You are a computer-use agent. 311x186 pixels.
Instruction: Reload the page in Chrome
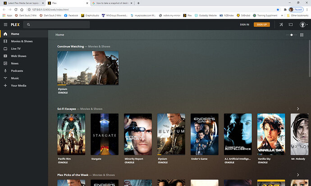(16, 9)
